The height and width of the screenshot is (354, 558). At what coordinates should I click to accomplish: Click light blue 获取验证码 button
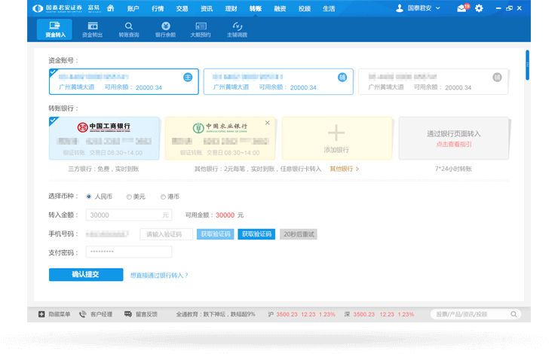click(216, 234)
